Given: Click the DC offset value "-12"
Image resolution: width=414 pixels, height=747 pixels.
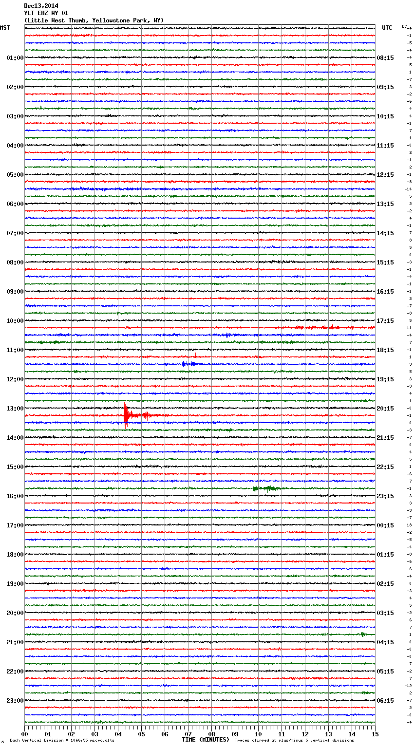Looking at the screenshot, I should (408, 686).
